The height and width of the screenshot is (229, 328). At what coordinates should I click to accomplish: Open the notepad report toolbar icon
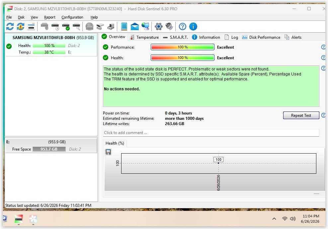124,26
